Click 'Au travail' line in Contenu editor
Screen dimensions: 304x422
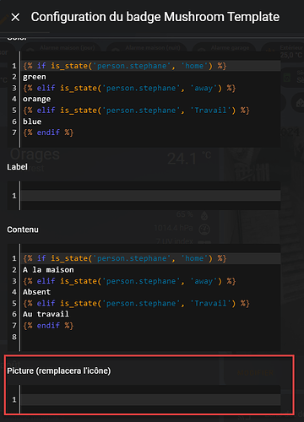tap(46, 314)
